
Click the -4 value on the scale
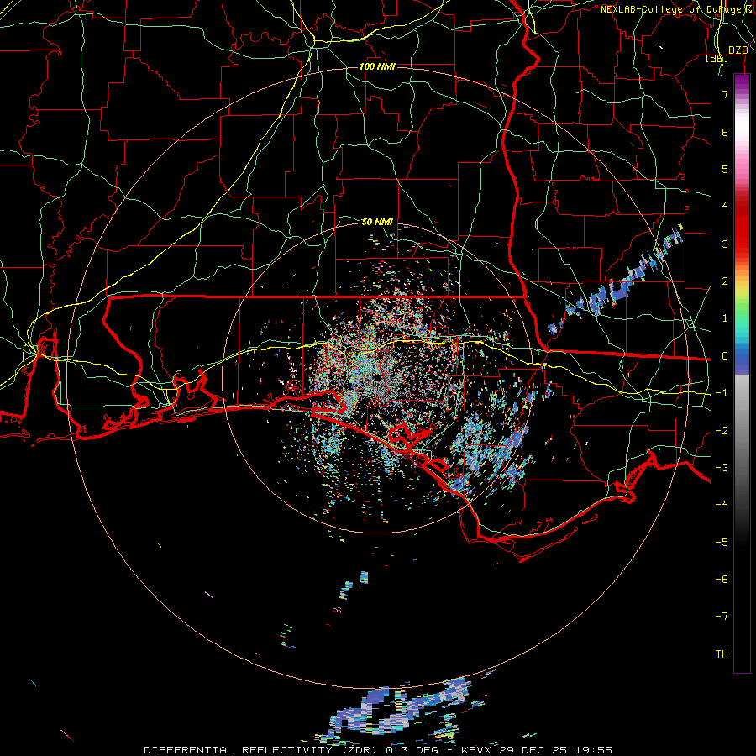click(722, 505)
